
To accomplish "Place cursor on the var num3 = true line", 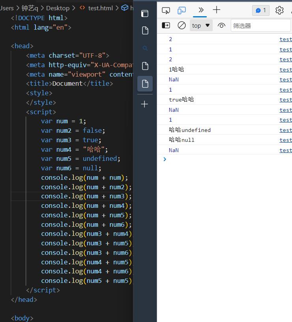I will click(71, 140).
